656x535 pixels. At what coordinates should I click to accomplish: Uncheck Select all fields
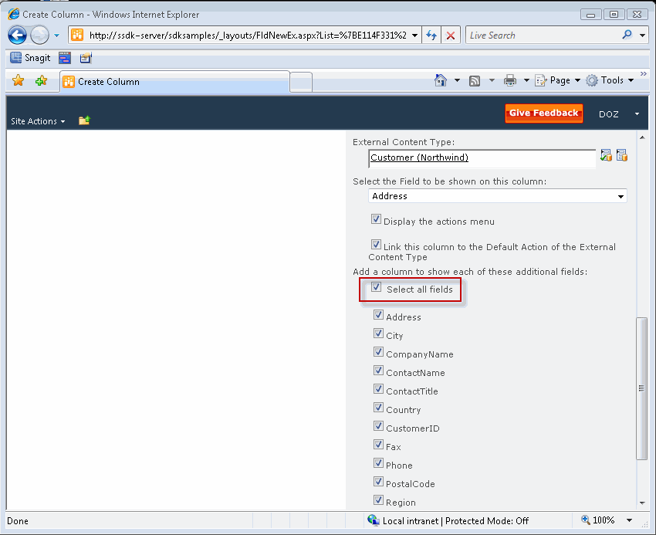click(376, 286)
